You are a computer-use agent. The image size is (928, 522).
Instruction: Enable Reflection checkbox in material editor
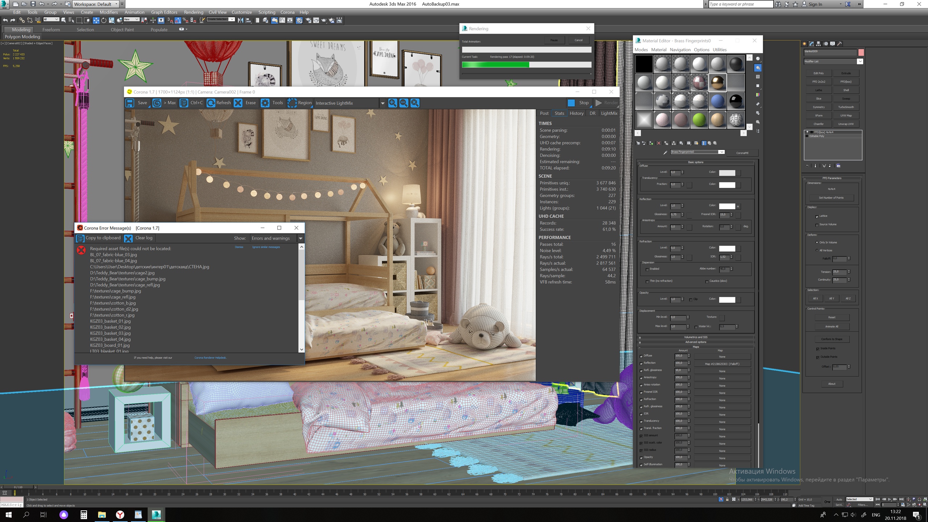click(x=642, y=364)
